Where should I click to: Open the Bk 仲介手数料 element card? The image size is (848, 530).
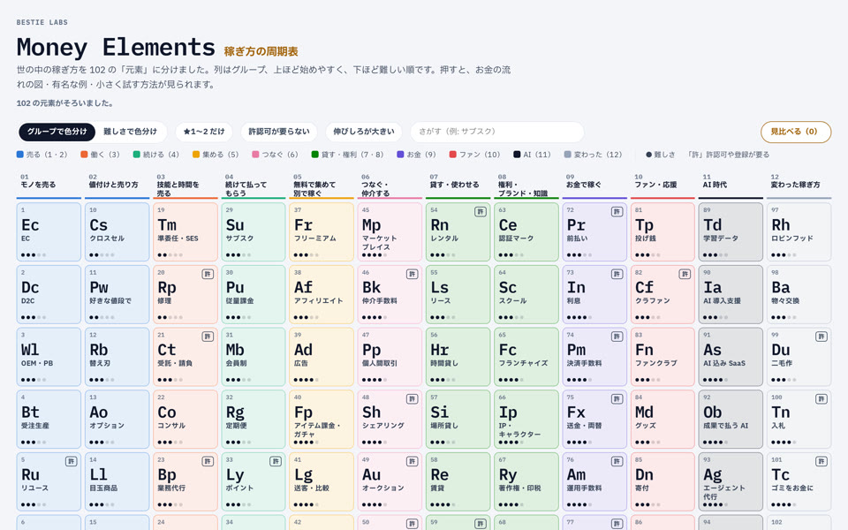pos(390,294)
